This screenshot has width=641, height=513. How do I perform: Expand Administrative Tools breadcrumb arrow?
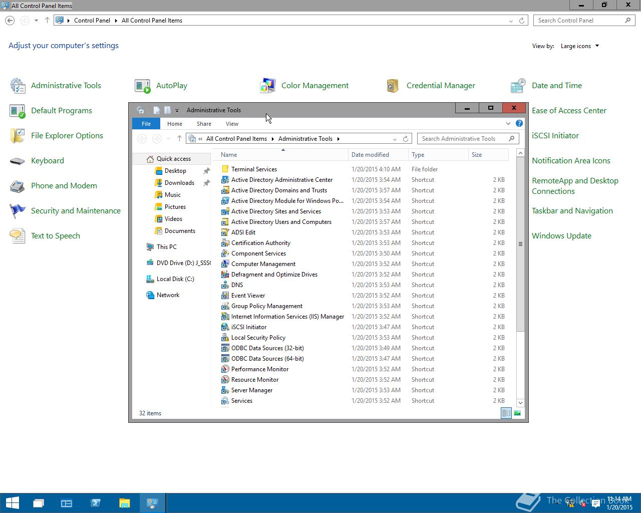pos(338,139)
